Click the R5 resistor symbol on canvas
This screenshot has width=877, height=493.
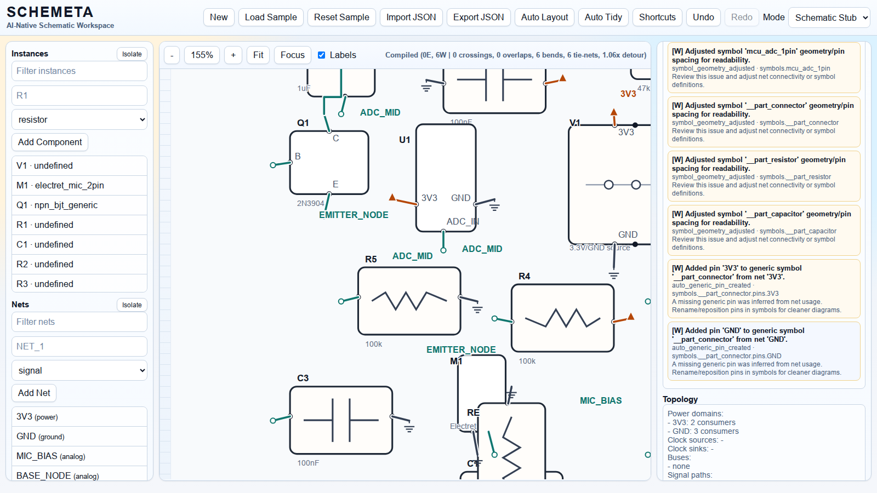point(409,301)
